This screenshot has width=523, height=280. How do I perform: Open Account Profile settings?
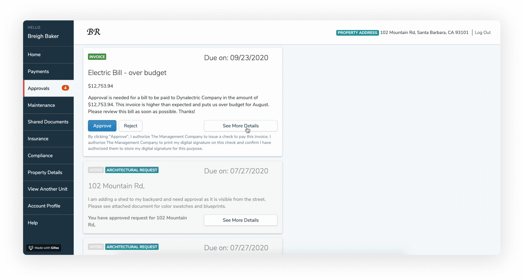44,206
